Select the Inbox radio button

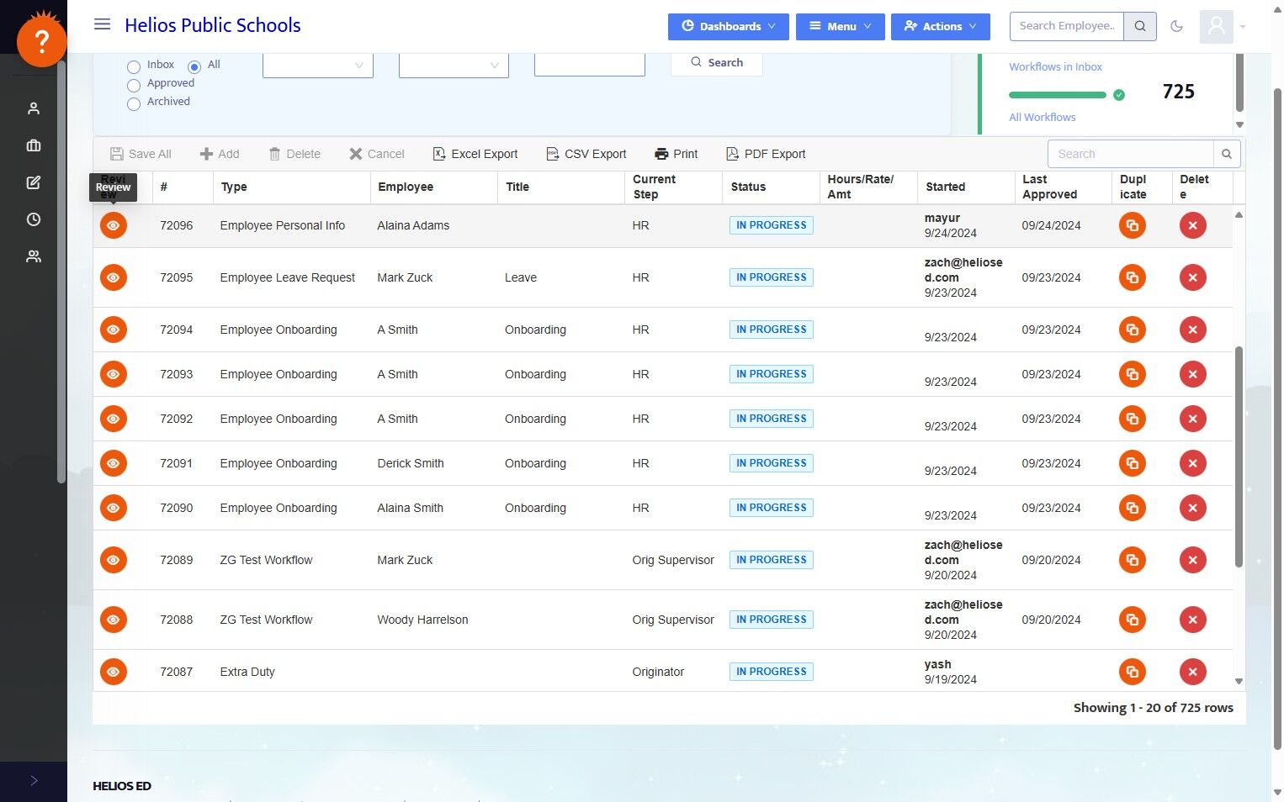pos(134,66)
